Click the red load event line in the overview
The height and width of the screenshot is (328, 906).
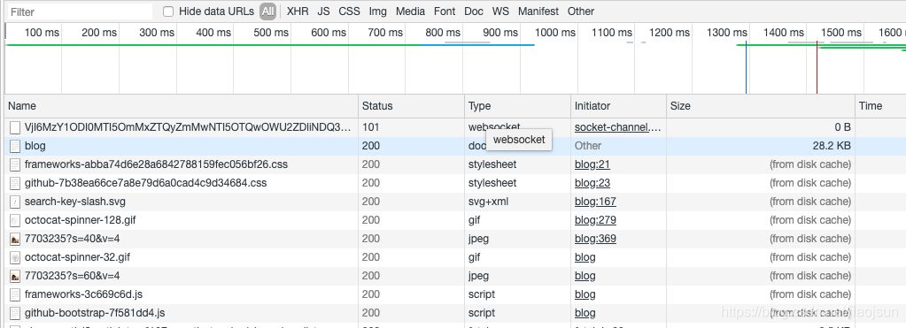click(x=817, y=67)
